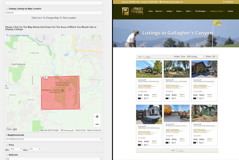239x160 pixels.
Task: Click the bathtub icon on 3957 Gallagher card
Action: click(x=145, y=98)
